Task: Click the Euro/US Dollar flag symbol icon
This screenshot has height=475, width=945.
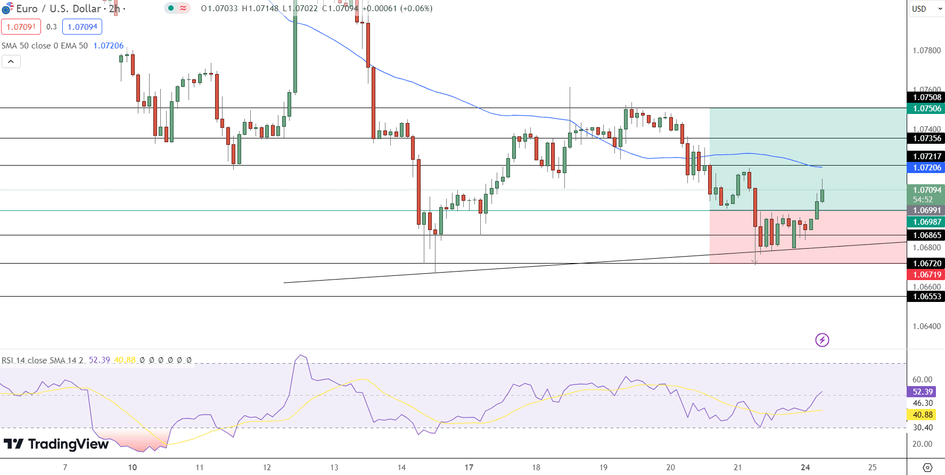Action: point(7,9)
